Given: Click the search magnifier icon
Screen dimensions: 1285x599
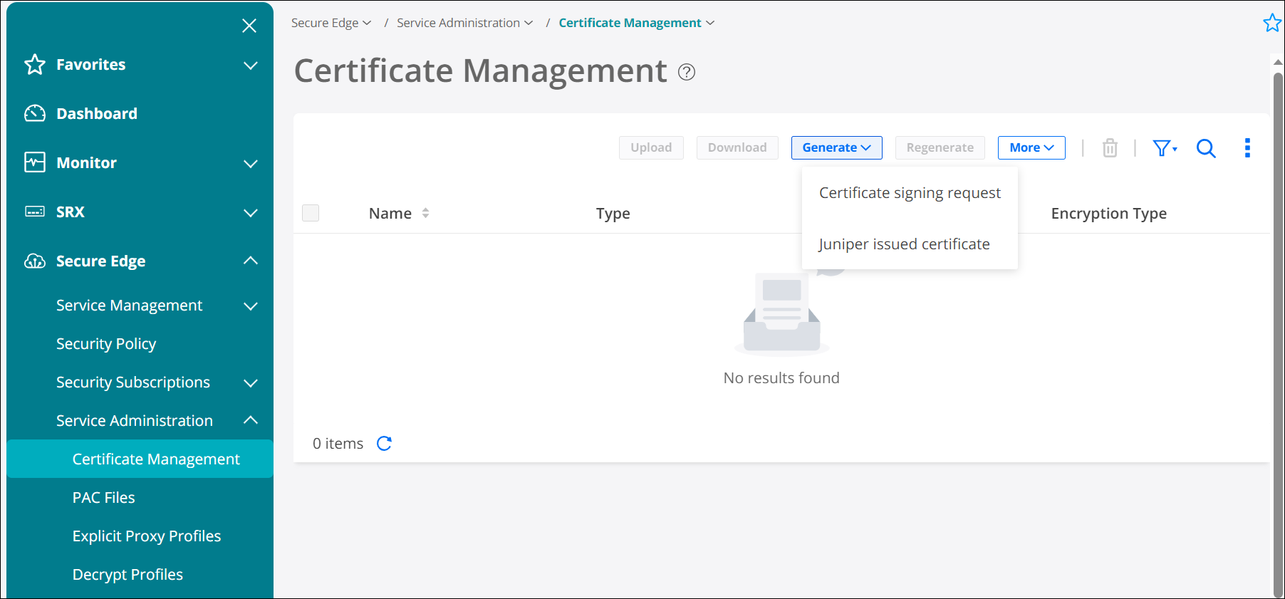Looking at the screenshot, I should tap(1205, 148).
